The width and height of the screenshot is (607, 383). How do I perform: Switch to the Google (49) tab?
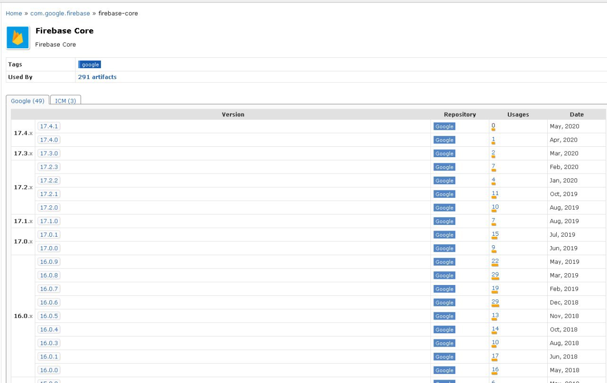28,101
